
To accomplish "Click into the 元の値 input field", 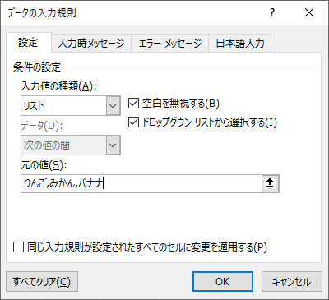I will (141, 183).
